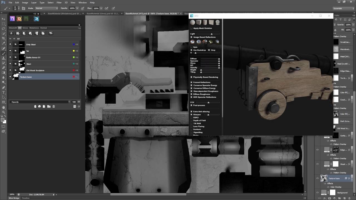Toggle Image Based Reflections checkbox

191,37
